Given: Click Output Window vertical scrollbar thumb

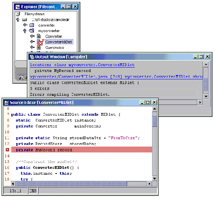Looking at the screenshot, I should tap(206, 84).
